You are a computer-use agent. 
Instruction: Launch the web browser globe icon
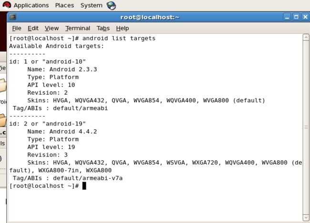pos(112,6)
